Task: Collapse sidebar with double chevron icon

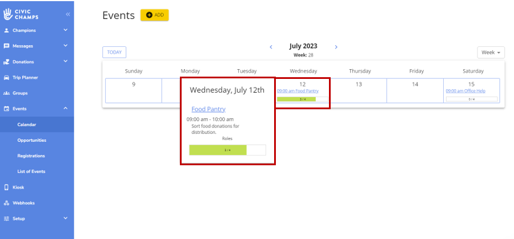Action: coord(67,14)
